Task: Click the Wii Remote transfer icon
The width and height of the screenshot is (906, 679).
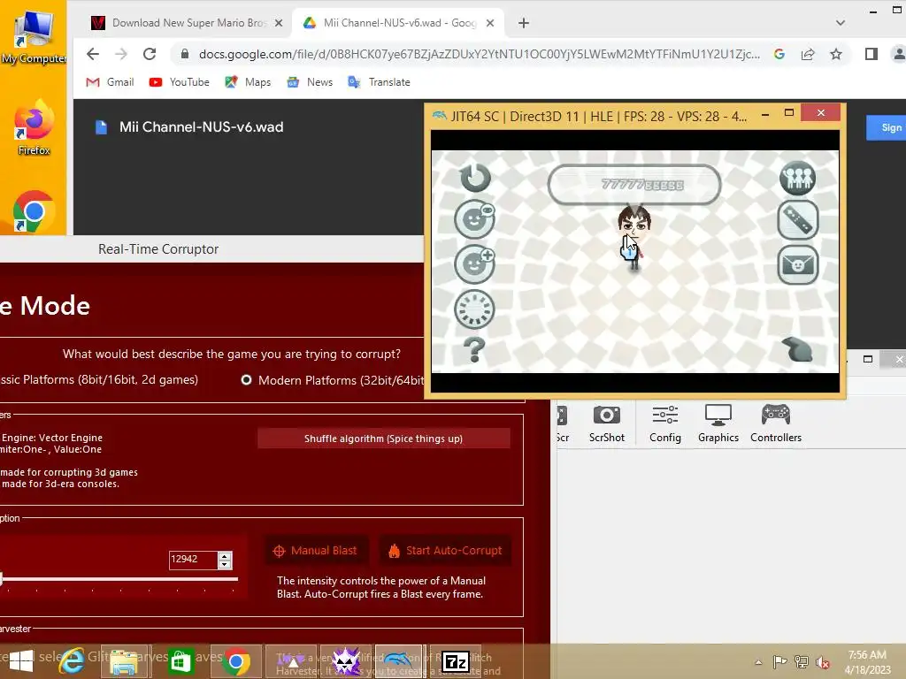Action: coord(797,220)
